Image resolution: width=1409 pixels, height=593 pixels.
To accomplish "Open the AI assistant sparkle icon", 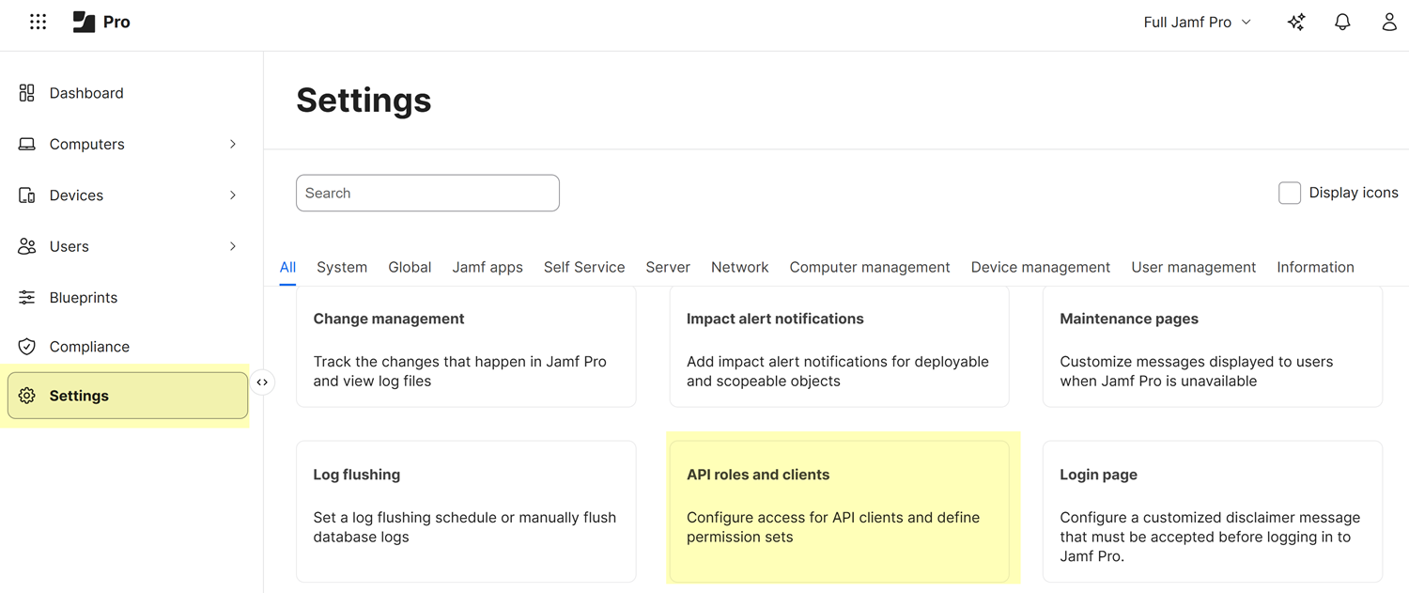I will pyautogui.click(x=1296, y=22).
